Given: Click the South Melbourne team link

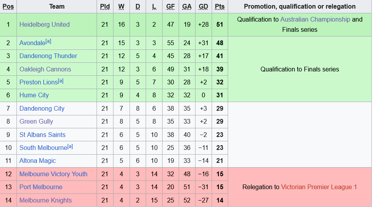Looking at the screenshot, I should click(43, 148).
